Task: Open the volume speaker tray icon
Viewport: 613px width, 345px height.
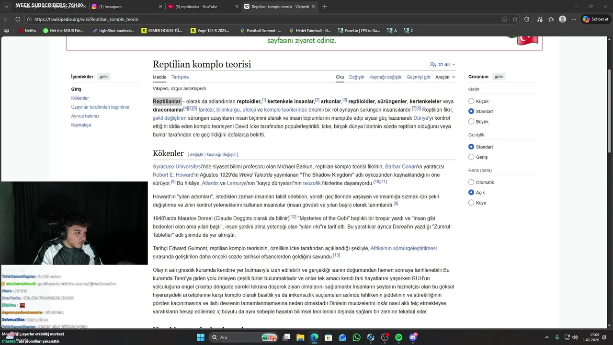Action: (575, 337)
